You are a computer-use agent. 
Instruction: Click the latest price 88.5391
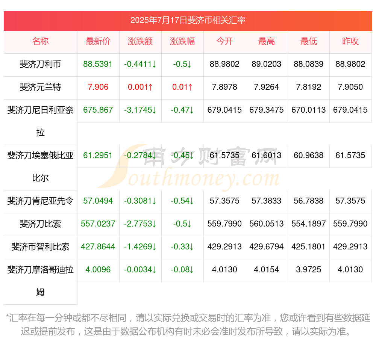pos(98,64)
